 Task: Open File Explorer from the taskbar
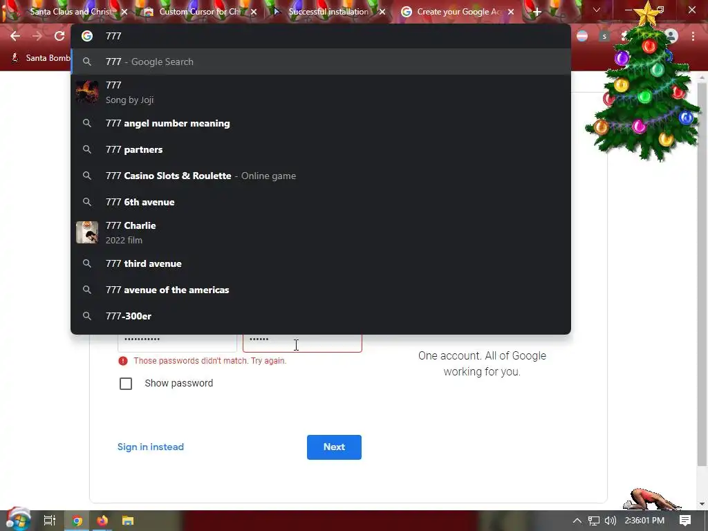pyautogui.click(x=128, y=521)
